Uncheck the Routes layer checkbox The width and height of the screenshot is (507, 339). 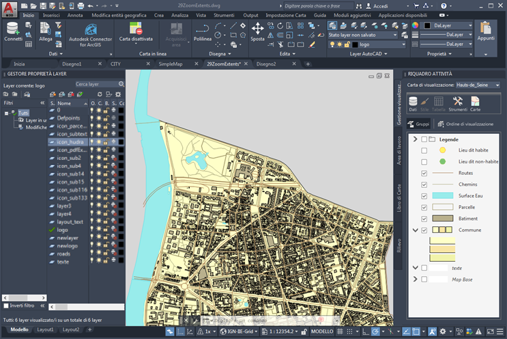coord(424,173)
